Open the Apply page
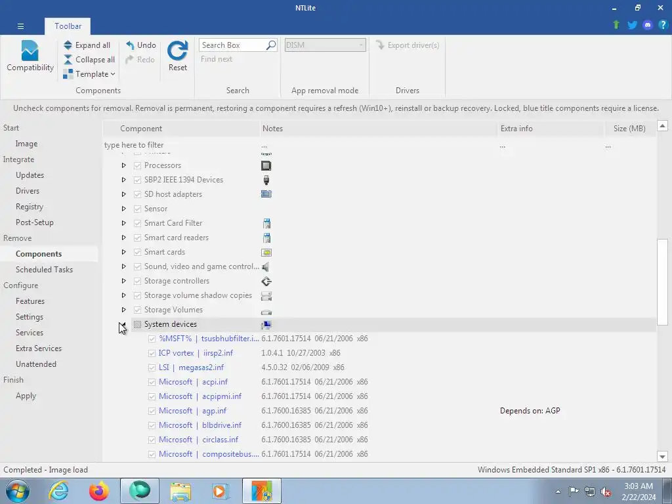 (26, 396)
